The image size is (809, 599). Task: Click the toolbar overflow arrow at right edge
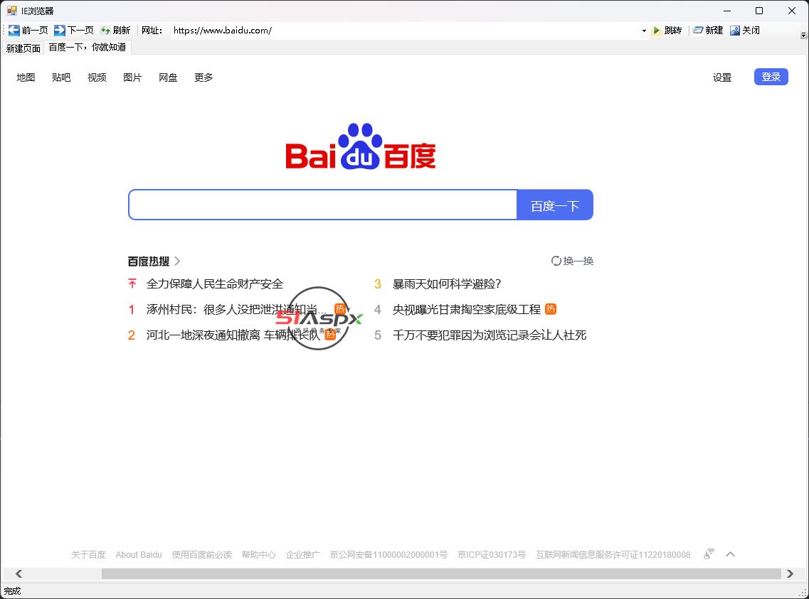[803, 35]
